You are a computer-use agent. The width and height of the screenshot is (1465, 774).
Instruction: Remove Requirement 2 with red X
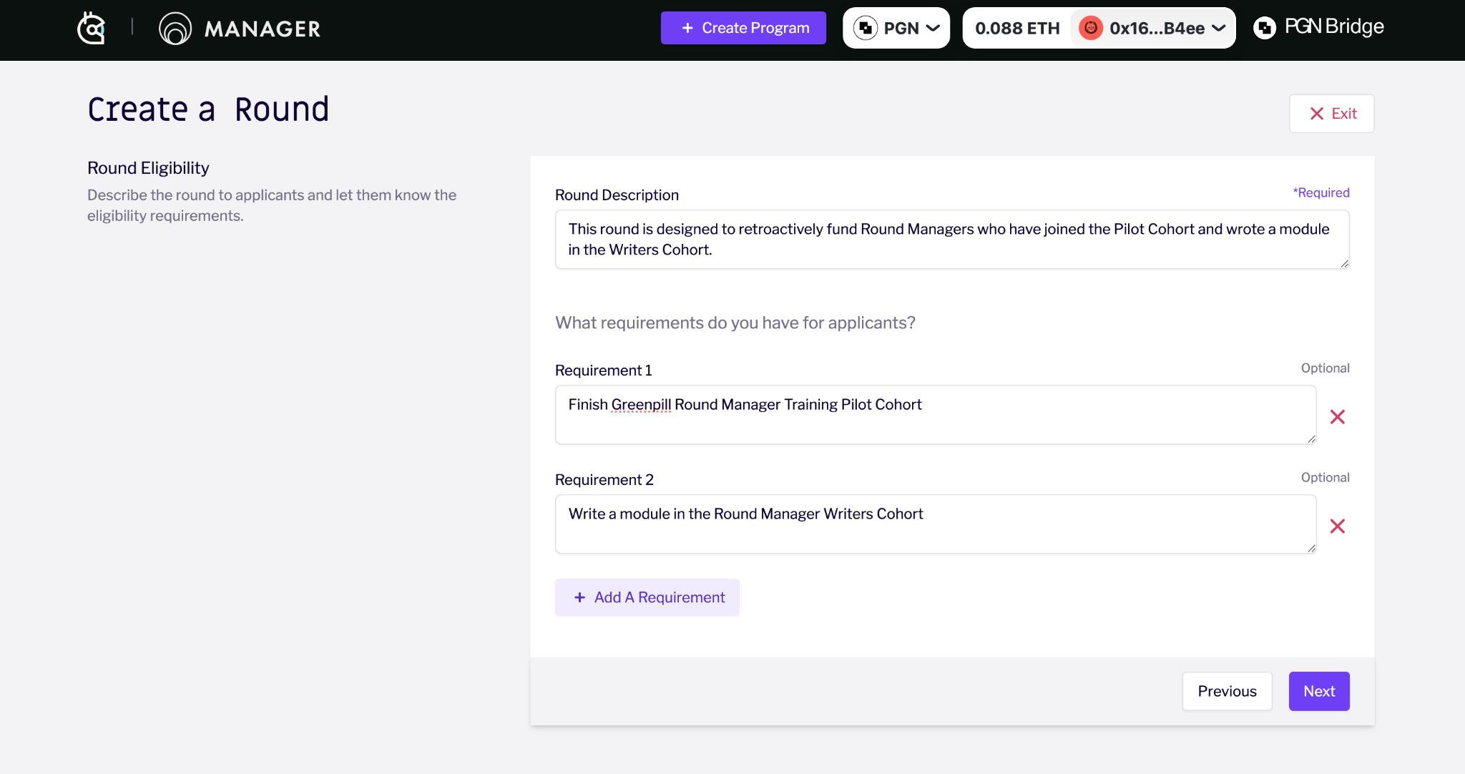pyautogui.click(x=1338, y=526)
